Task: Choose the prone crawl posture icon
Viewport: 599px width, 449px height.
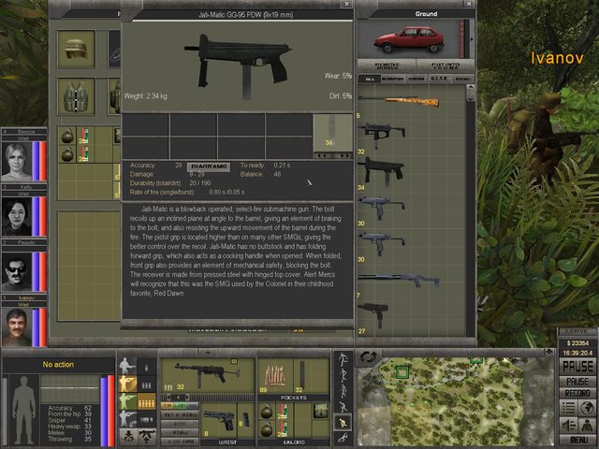Action: pos(343,438)
